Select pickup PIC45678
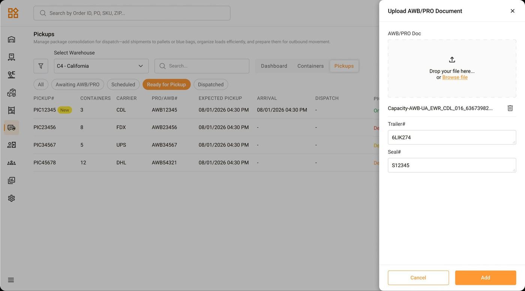Image resolution: width=525 pixels, height=291 pixels. tap(45, 163)
